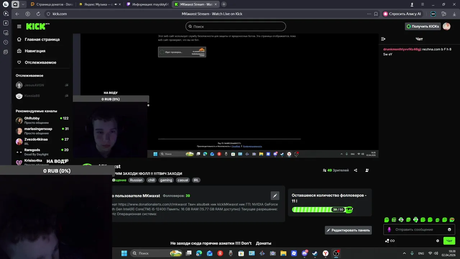Click kick.com address bar
The image size is (460, 259).
60,14
